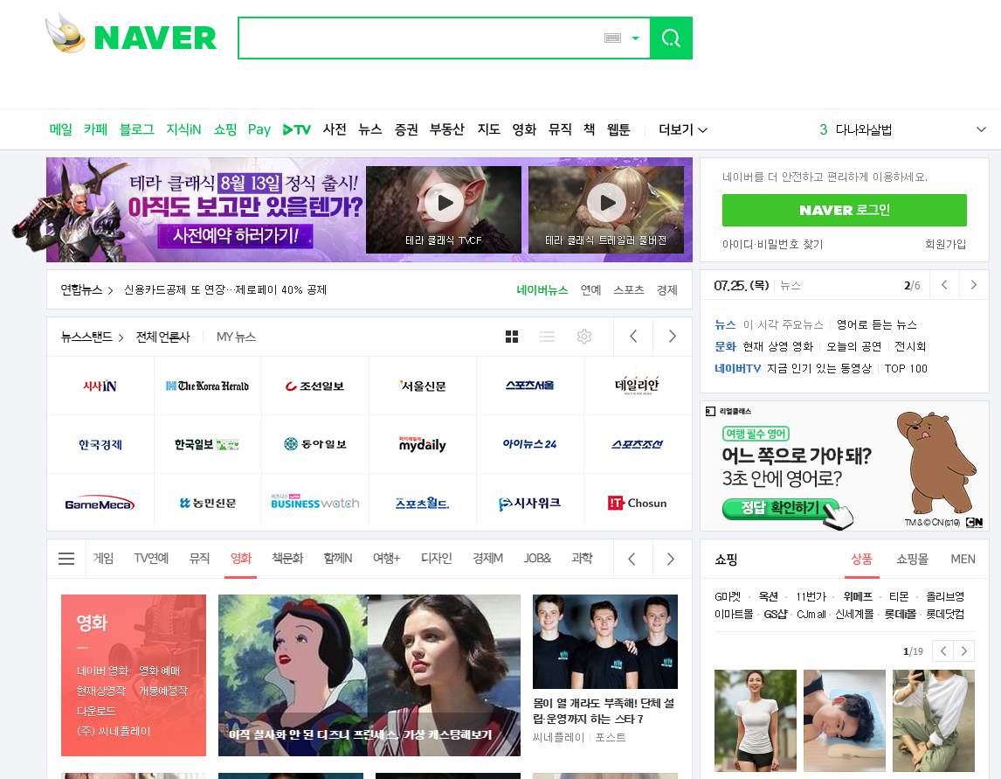Switch newsstand to list view icon
Image resolution: width=1001 pixels, height=779 pixels.
point(547,337)
